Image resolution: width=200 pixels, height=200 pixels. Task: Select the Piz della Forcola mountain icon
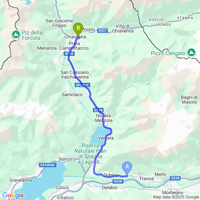tap(16, 35)
